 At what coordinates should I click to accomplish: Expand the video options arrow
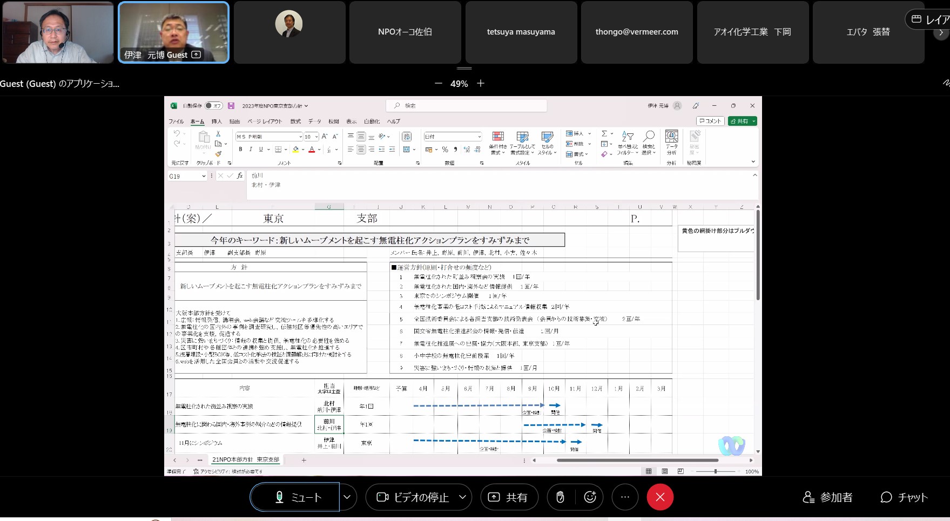pyautogui.click(x=462, y=497)
